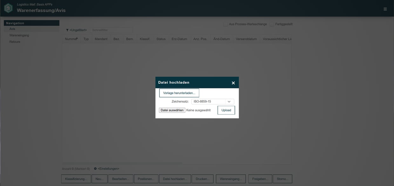Select the Klassifizierung action
394x186 pixels.
(x=76, y=178)
